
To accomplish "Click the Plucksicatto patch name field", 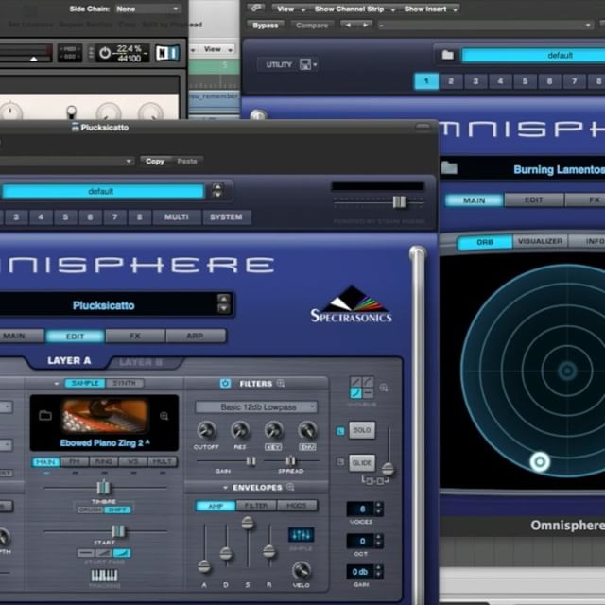I will pos(104,305).
